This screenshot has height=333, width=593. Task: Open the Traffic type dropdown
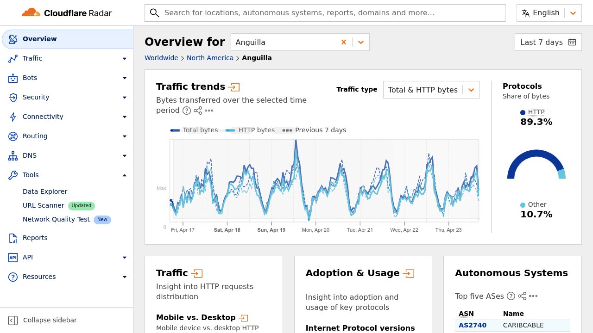click(431, 90)
